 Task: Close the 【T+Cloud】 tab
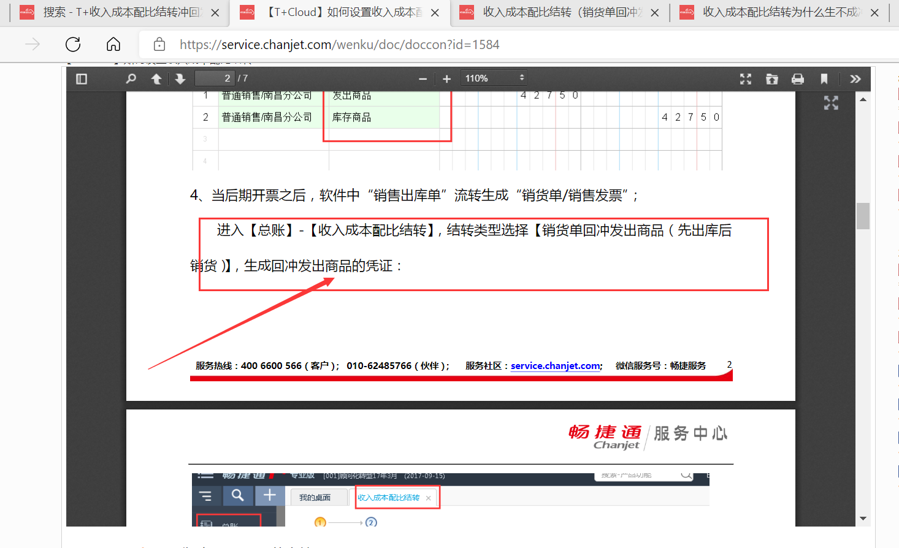[435, 12]
